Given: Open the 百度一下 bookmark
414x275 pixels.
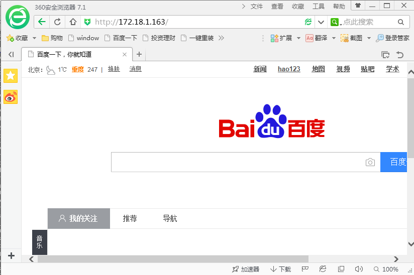Looking at the screenshot, I should (x=121, y=38).
